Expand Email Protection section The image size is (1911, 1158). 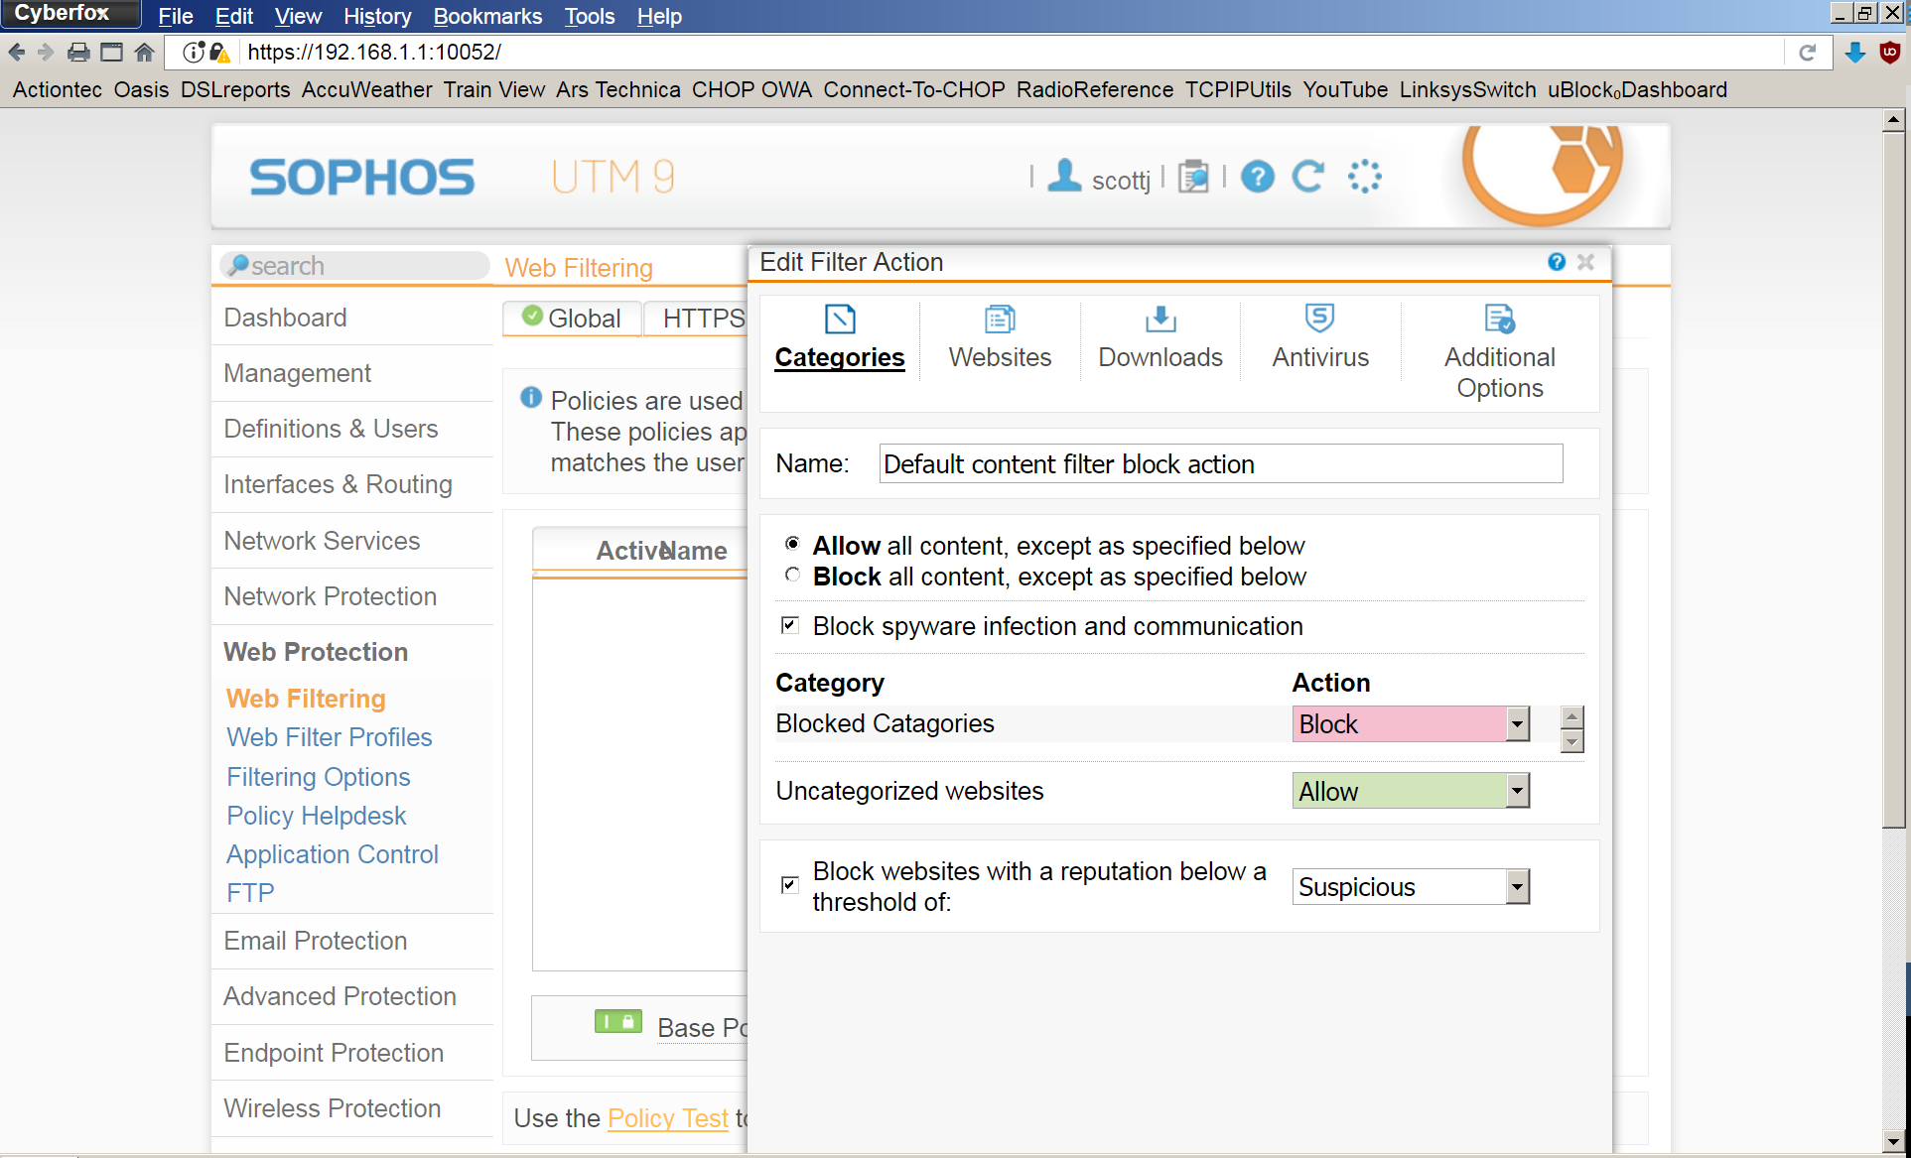316,941
